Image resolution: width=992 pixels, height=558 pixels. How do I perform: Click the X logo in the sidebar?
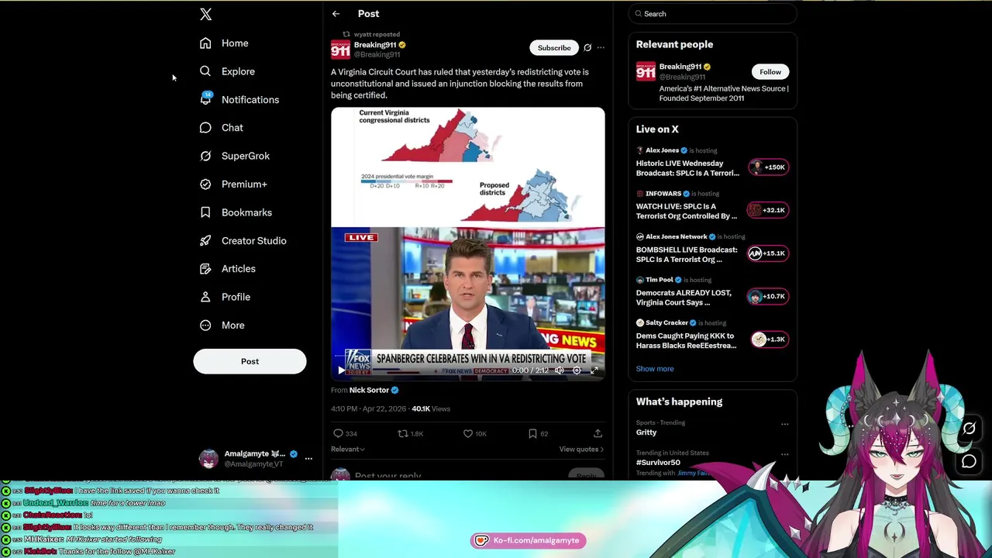pyautogui.click(x=205, y=14)
